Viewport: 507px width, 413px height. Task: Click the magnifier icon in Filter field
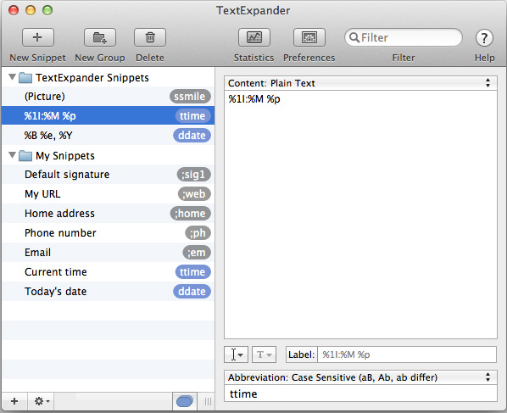point(354,37)
